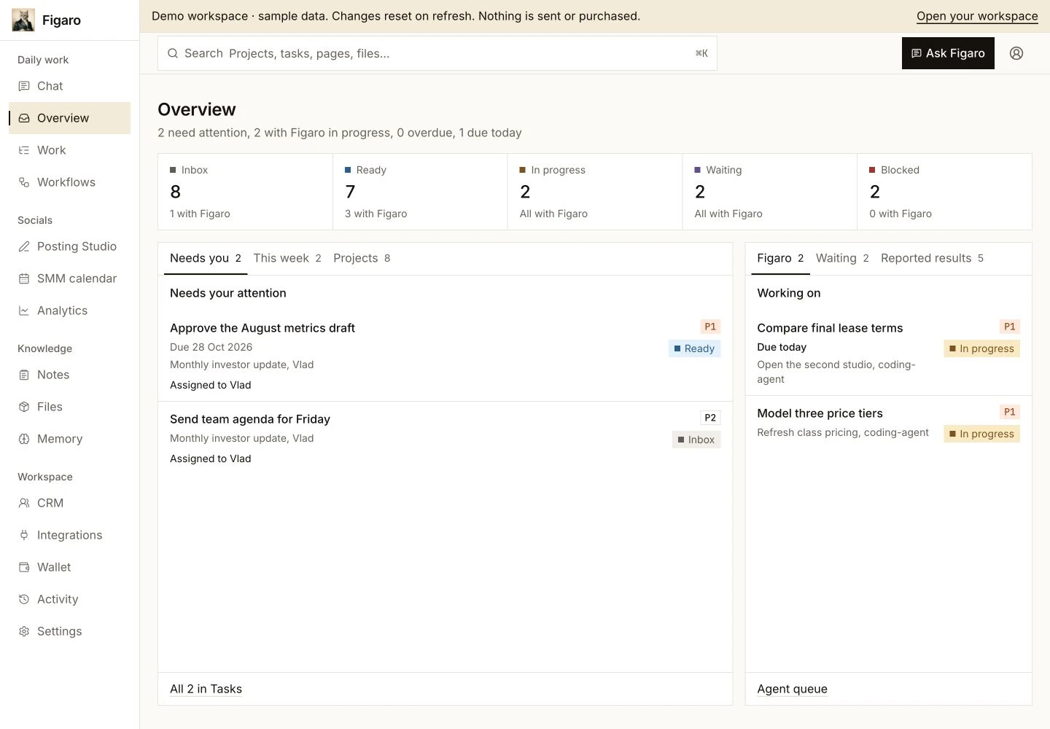Viewport: 1050px width, 729px height.
Task: Open the Projects tab
Action: click(362, 258)
